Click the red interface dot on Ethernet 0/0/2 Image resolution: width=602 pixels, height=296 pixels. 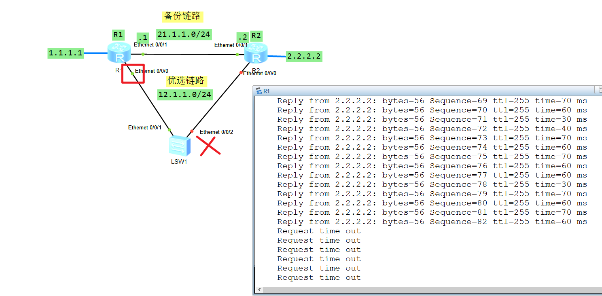click(192, 131)
